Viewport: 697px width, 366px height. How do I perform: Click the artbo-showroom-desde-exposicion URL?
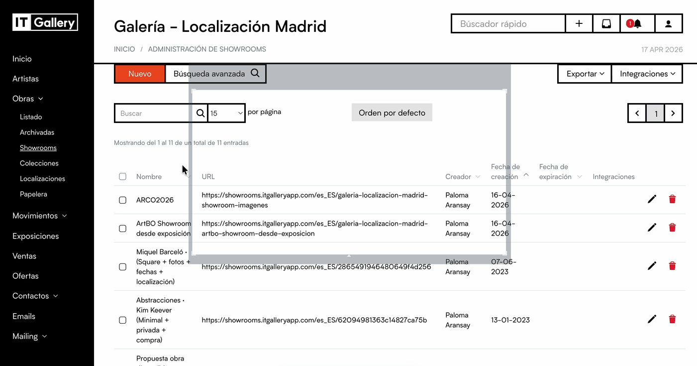tap(314, 229)
